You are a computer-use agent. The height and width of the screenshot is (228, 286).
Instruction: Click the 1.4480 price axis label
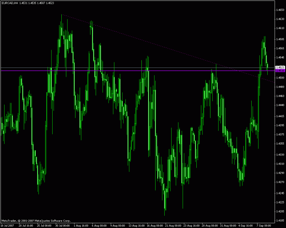tap(280, 87)
